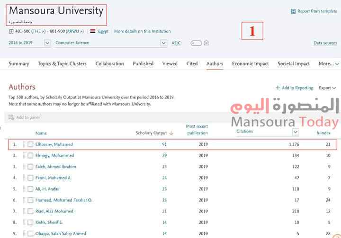Open the Citations column dropdown

tap(296, 132)
